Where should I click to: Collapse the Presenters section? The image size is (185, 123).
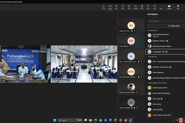tap(147, 30)
